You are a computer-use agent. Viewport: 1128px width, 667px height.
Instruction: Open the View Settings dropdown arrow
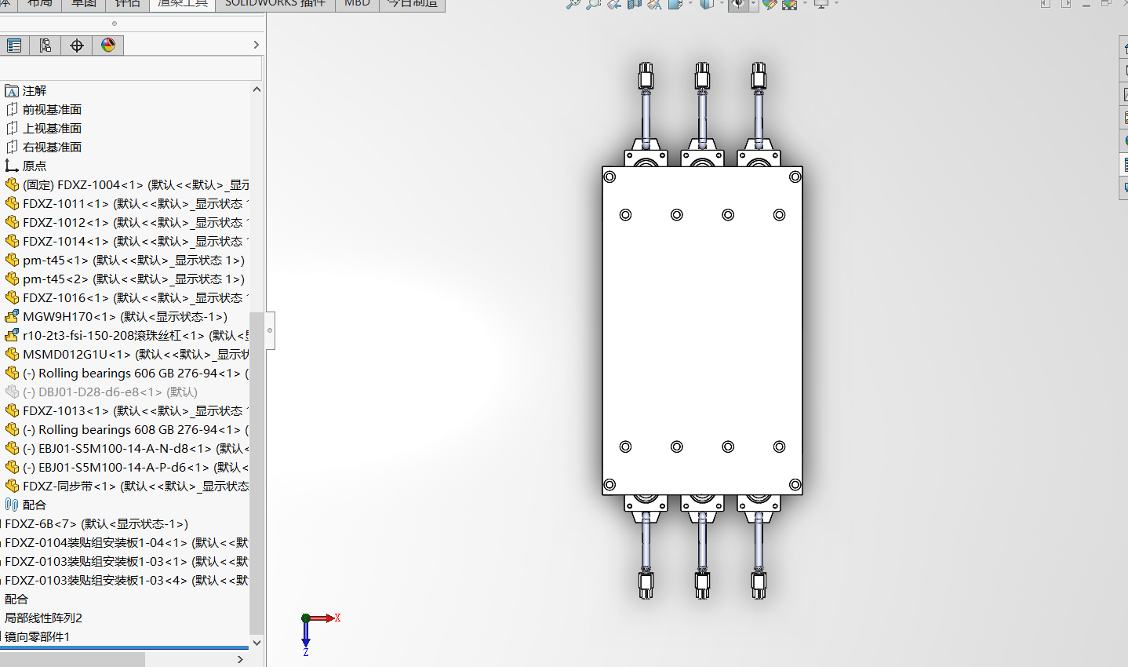point(836,4)
